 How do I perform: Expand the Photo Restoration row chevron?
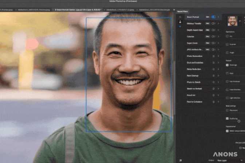218,56
